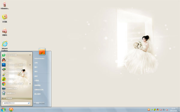Click the yellow-green 360 tray icon
Image resolution: width=180 pixels, height=112 pixels.
(x=154, y=110)
